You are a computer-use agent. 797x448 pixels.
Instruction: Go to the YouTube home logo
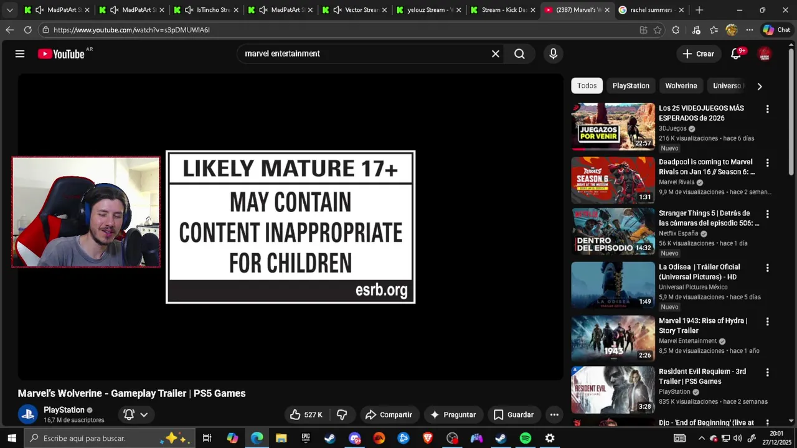coord(61,54)
